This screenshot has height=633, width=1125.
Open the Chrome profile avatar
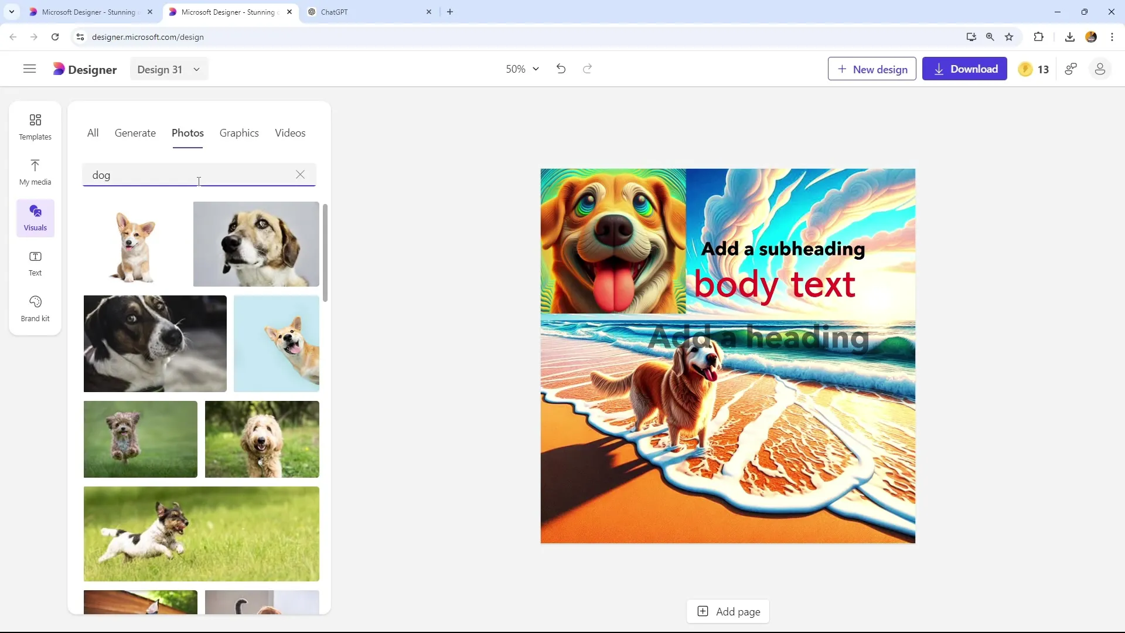[1091, 37]
